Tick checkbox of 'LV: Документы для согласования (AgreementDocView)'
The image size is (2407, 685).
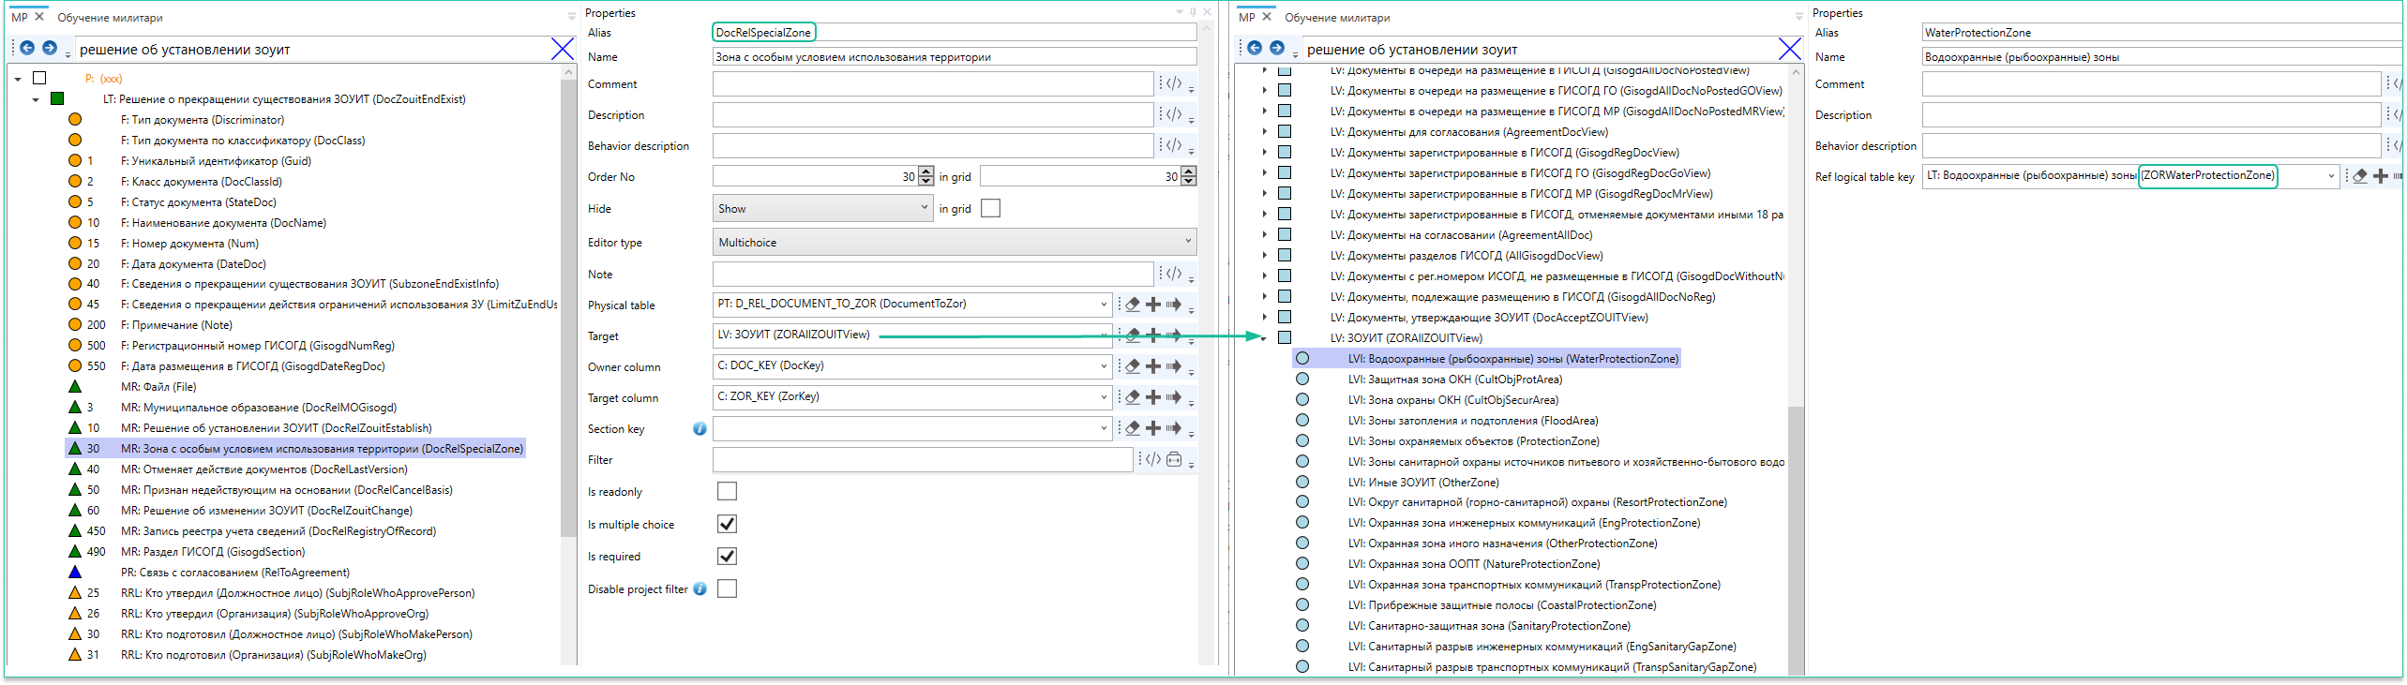[x=1285, y=132]
